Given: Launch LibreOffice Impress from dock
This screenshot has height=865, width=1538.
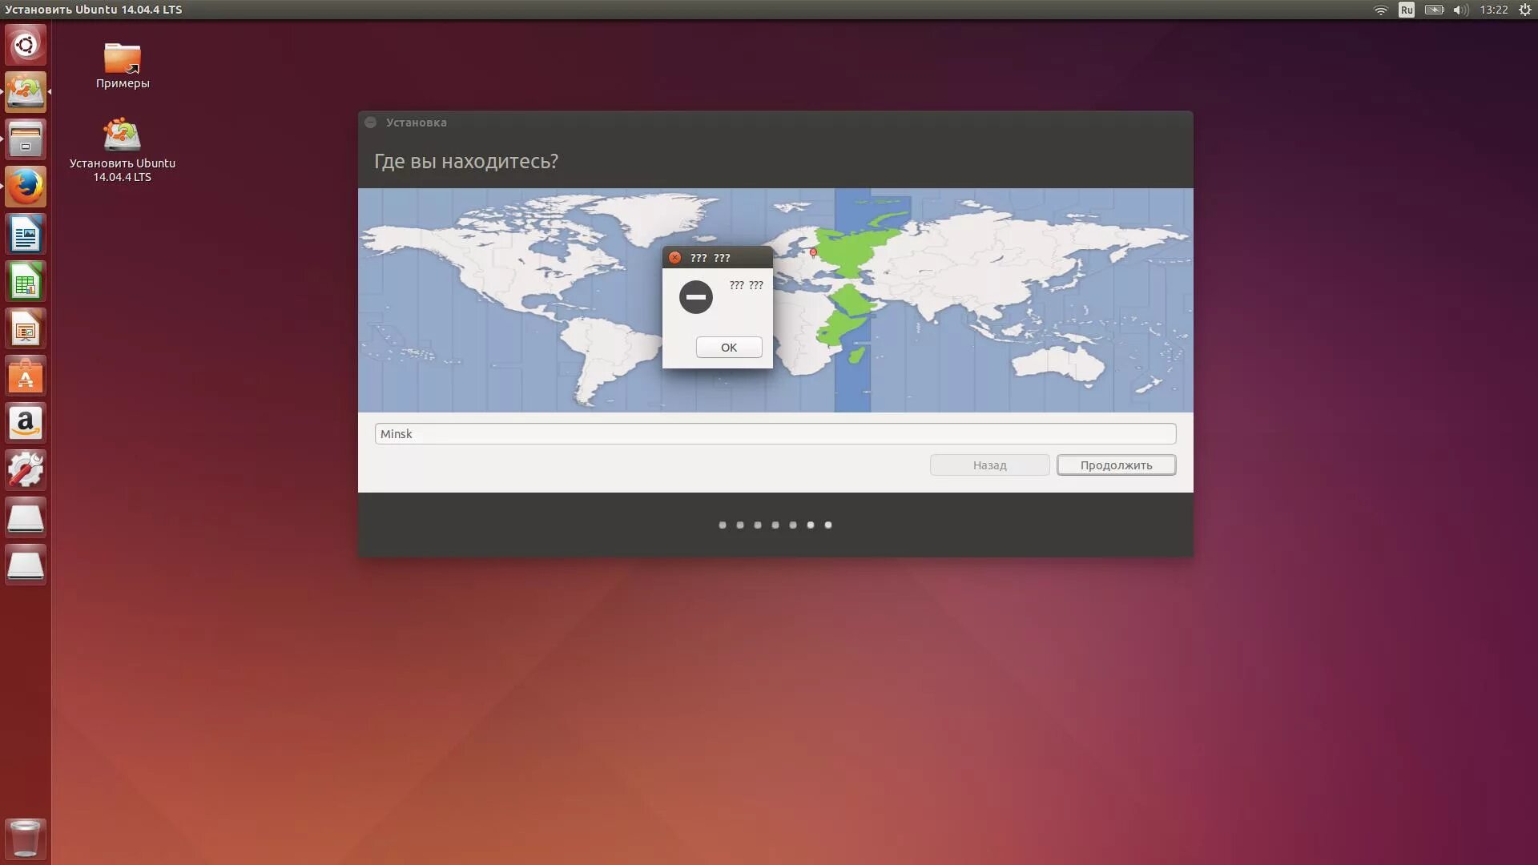Looking at the screenshot, I should [26, 329].
